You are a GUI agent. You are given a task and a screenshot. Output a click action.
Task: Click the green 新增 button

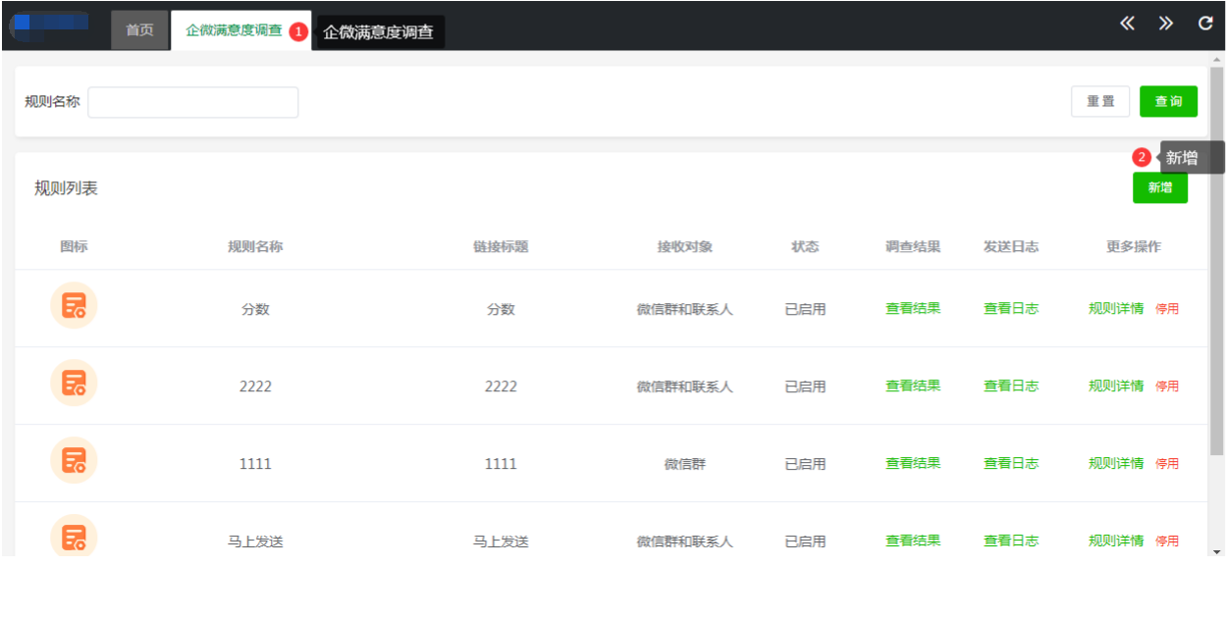pos(1159,187)
